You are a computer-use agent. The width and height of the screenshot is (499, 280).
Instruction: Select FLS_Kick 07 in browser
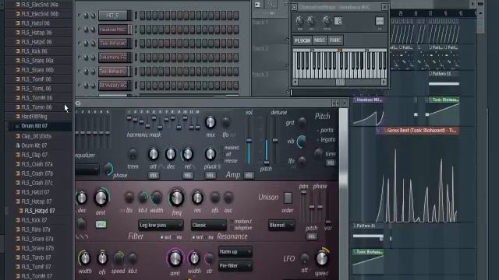pos(34,220)
